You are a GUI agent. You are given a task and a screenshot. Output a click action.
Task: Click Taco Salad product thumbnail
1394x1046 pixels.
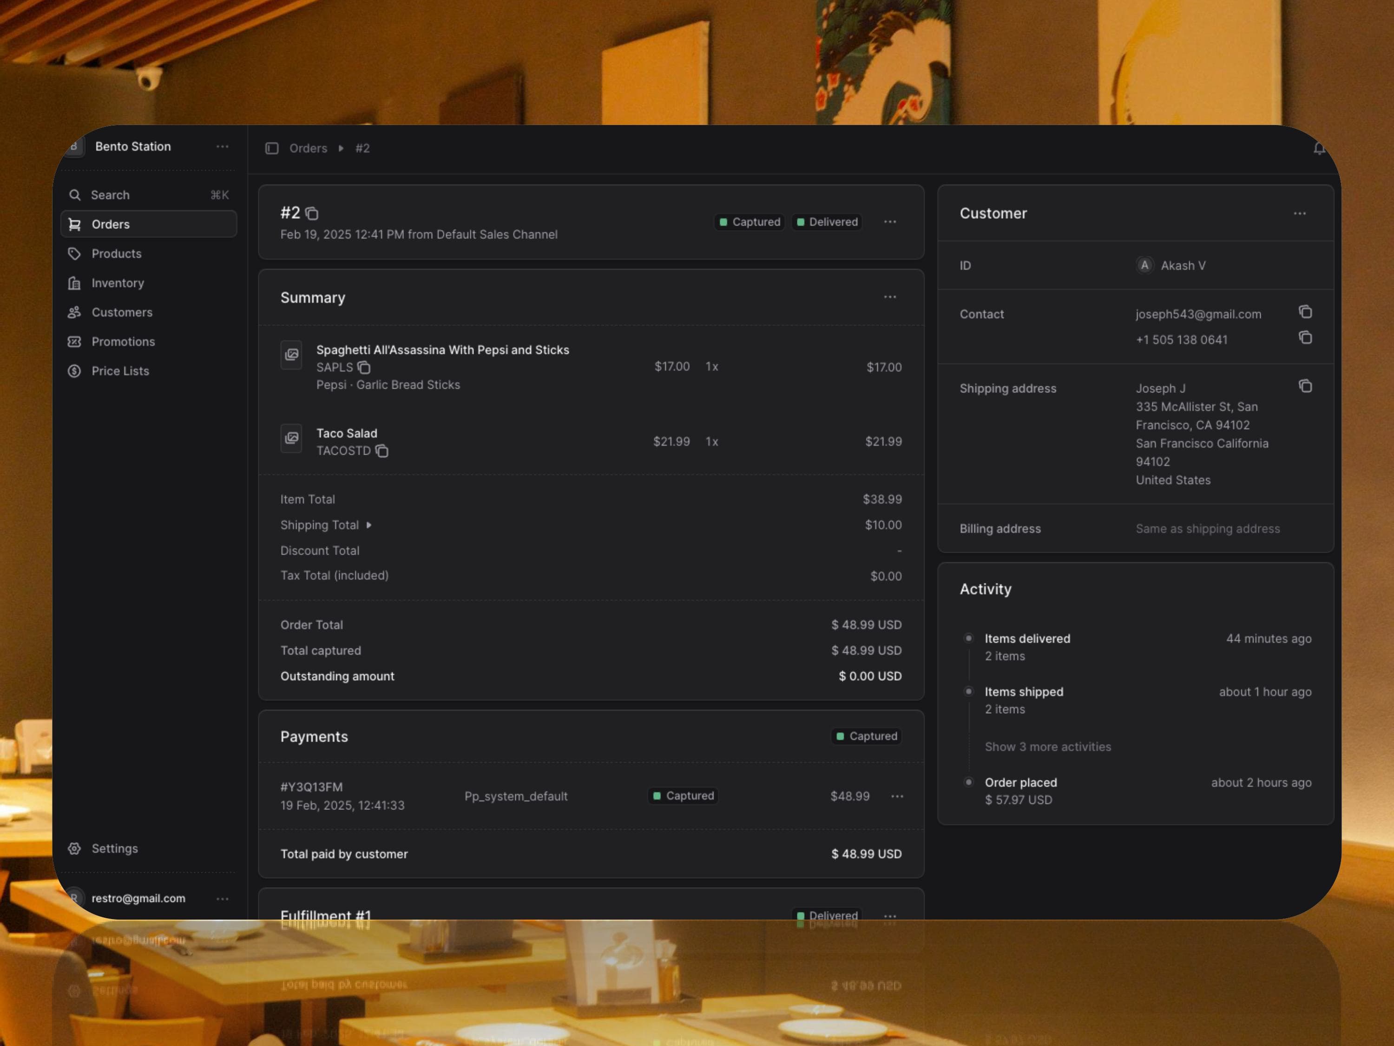(x=291, y=438)
